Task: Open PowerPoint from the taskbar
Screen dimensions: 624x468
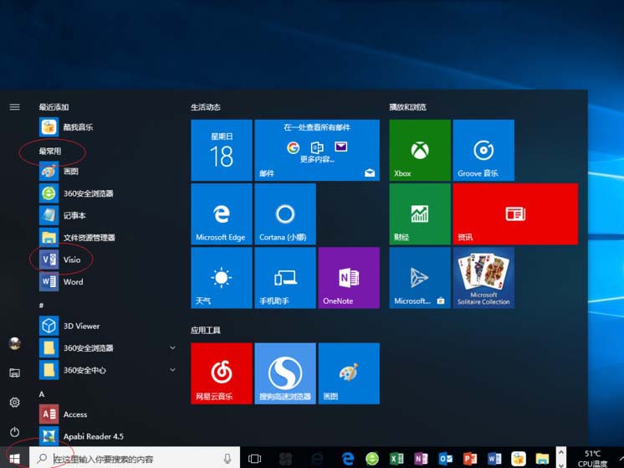Action: [x=469, y=459]
